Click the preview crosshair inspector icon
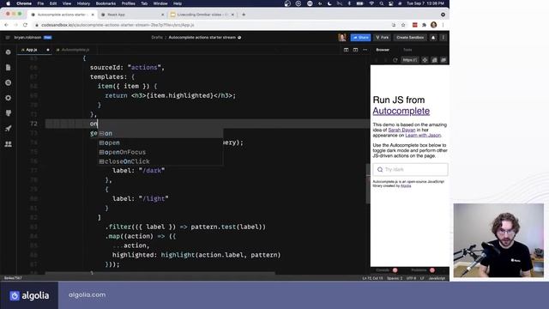The height and width of the screenshot is (309, 549). click(425, 60)
